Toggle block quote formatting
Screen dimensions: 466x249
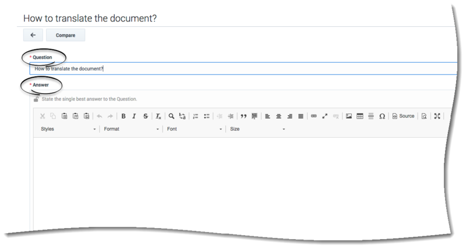[243, 116]
